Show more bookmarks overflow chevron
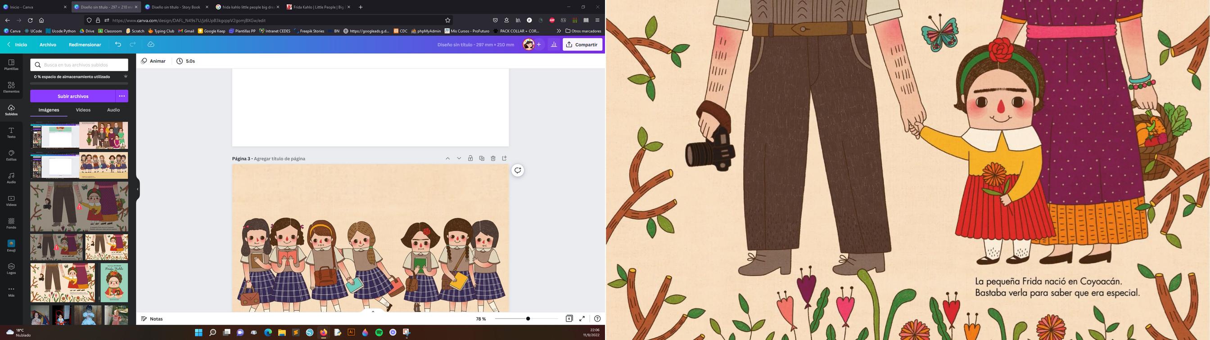This screenshot has height=340, width=1210. click(x=559, y=31)
